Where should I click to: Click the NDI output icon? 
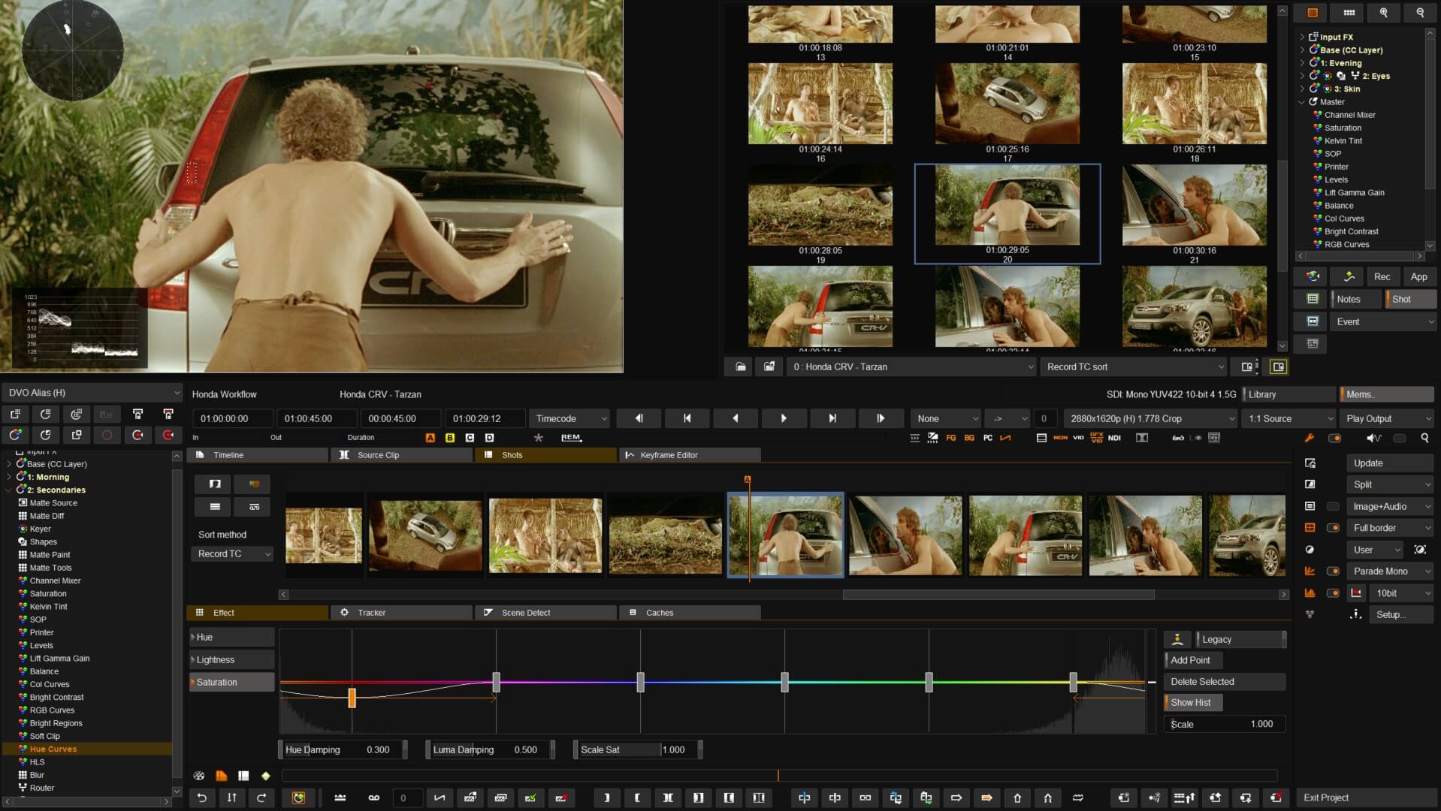click(x=1114, y=438)
